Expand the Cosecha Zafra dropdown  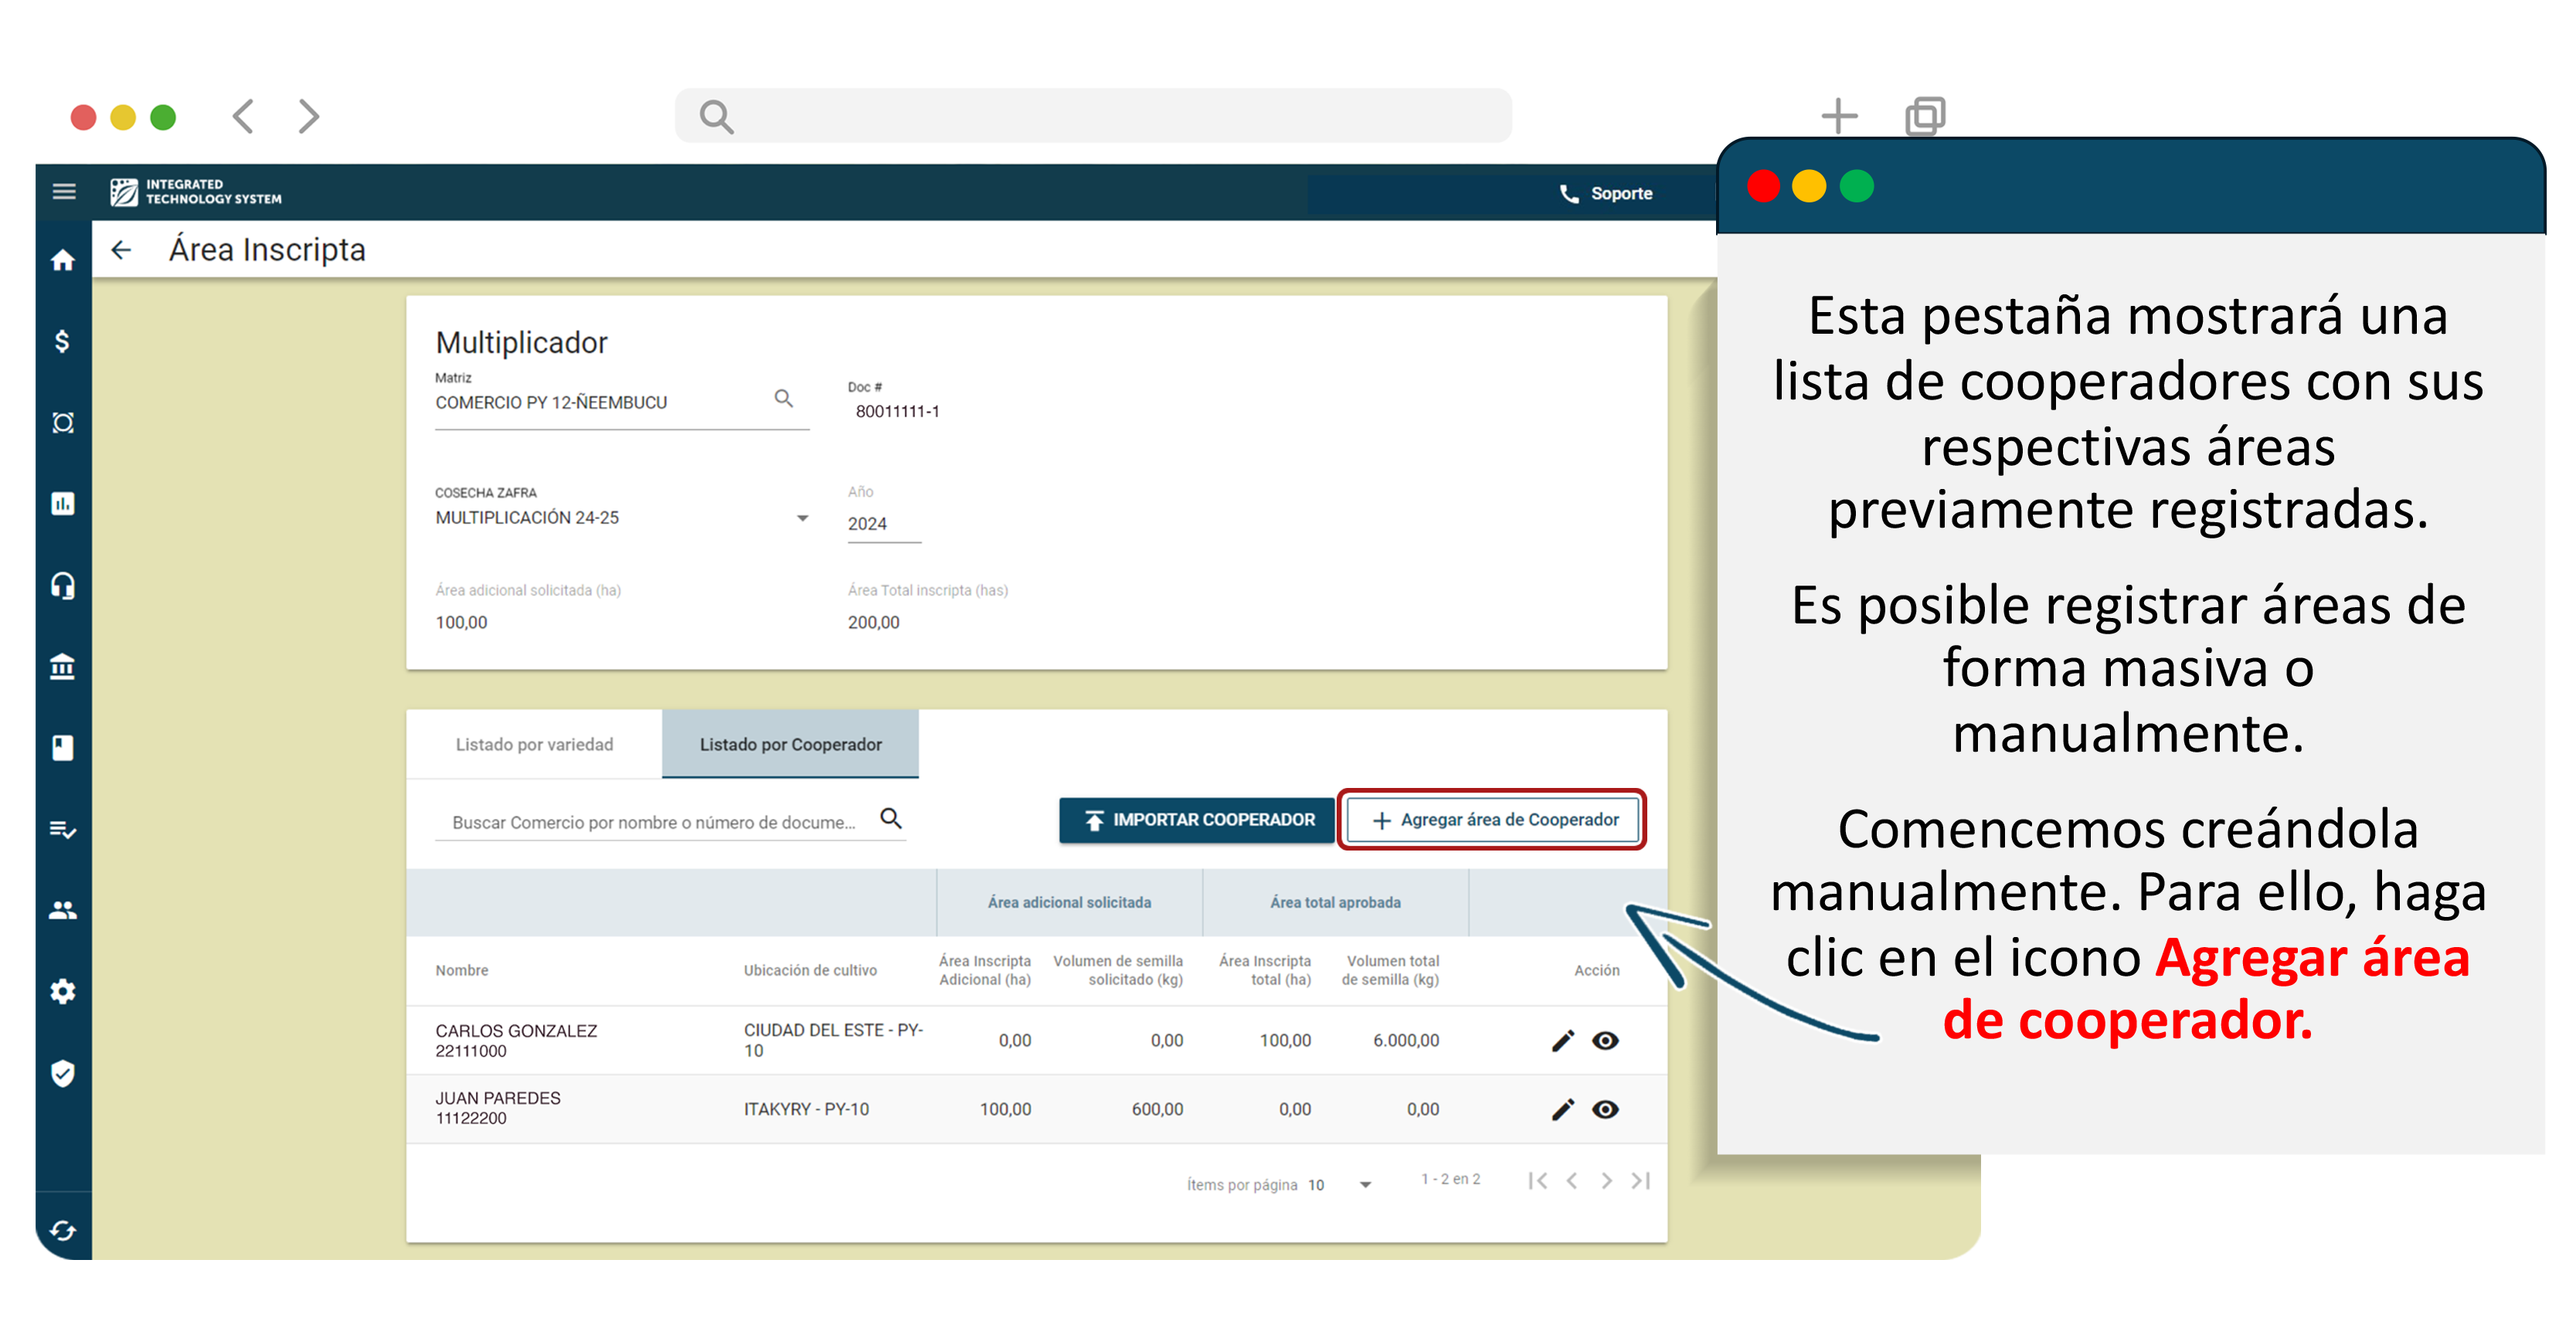[802, 518]
